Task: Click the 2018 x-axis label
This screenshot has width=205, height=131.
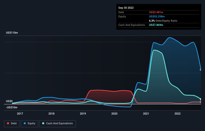Action: (x=51, y=114)
